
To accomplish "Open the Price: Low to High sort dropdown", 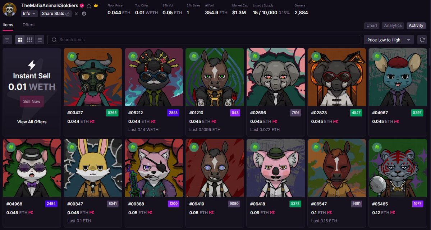I will click(x=389, y=40).
